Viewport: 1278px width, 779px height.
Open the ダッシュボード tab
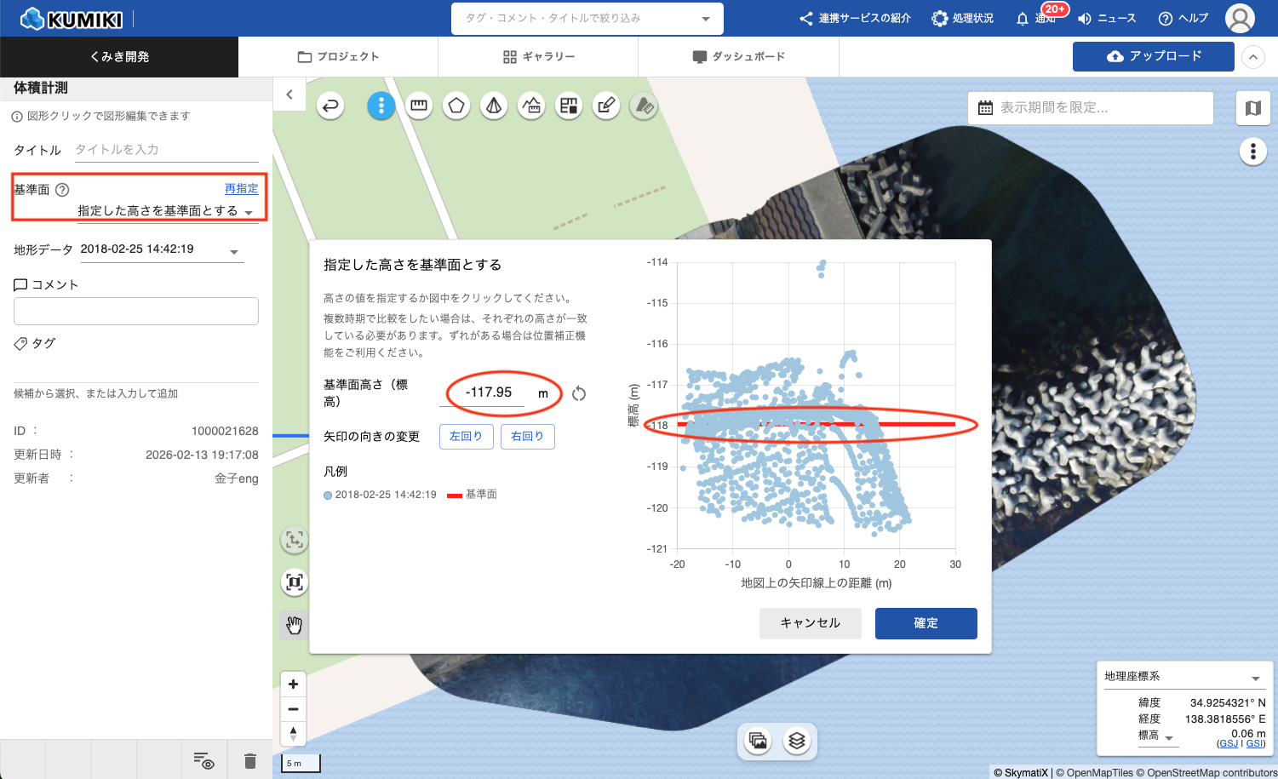(738, 57)
